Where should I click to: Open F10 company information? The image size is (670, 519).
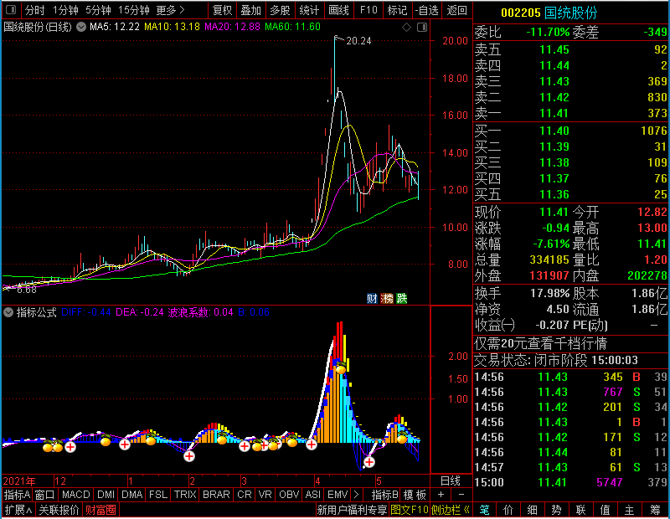coord(368,10)
